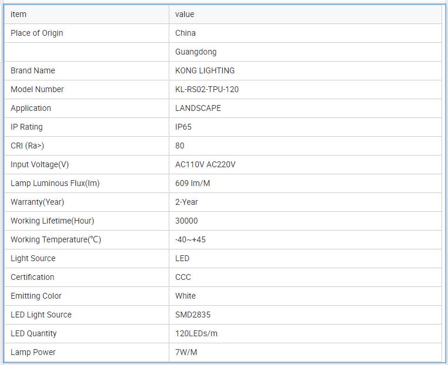Viewport: 448px width, 365px height.
Task: Select the 'Working Lifetime(Hour)' label
Action: [x=52, y=221]
